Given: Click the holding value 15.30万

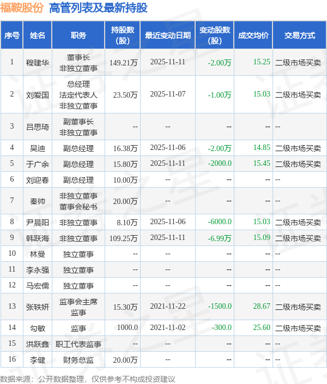Looking at the screenshot, I should (125, 307).
